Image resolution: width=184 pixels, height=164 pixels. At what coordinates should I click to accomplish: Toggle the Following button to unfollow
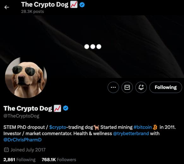(166, 87)
